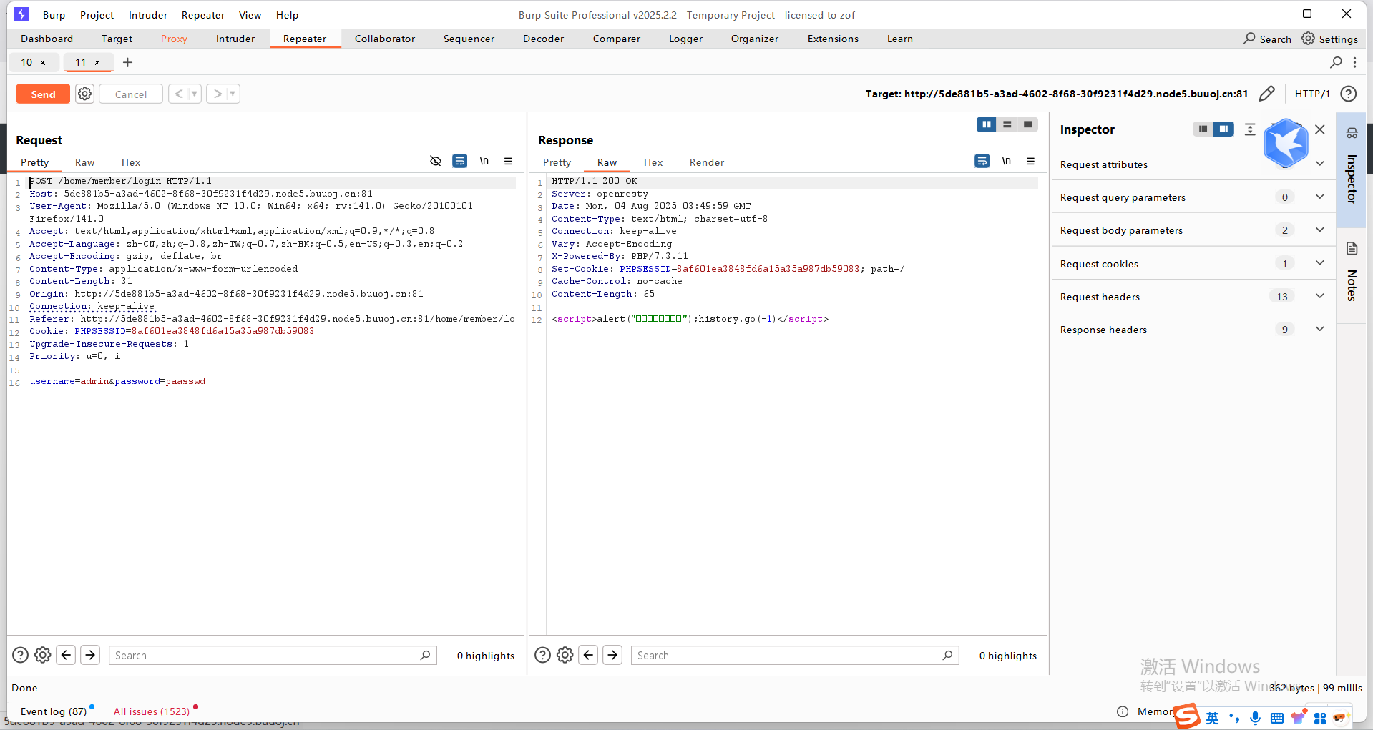Open global Search in Burp
The width and height of the screenshot is (1373, 730).
tap(1267, 39)
